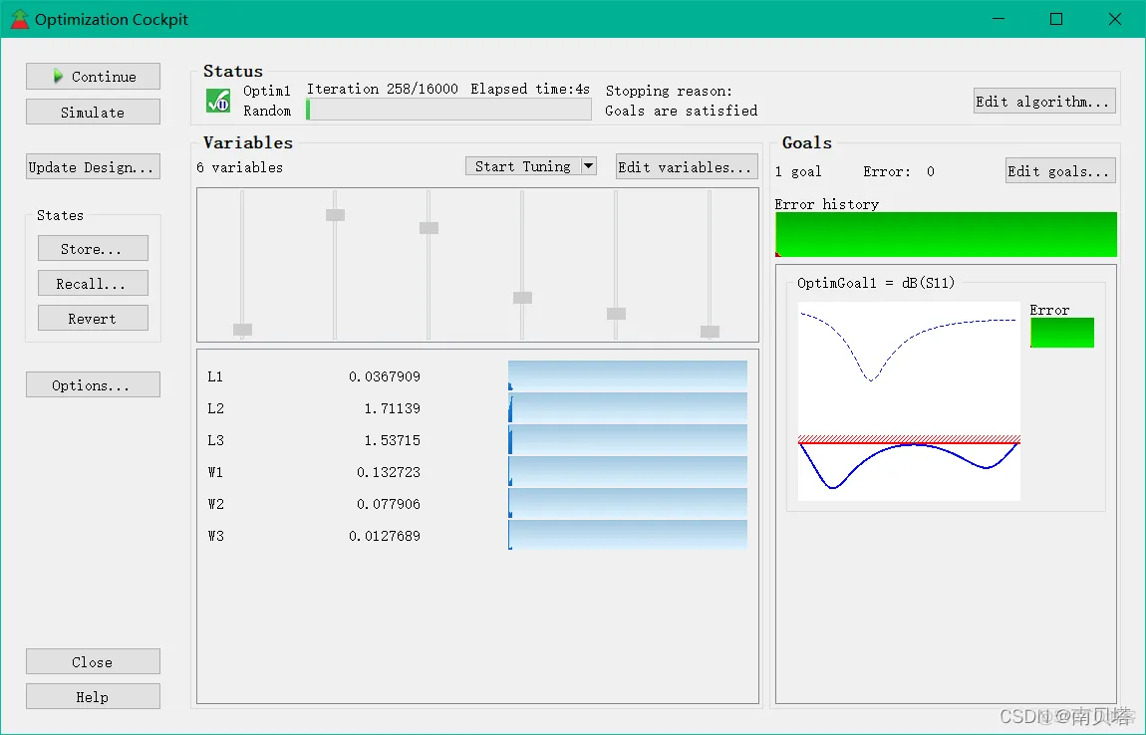Image resolution: width=1146 pixels, height=735 pixels.
Task: Open the Options dialog
Action: [x=93, y=384]
